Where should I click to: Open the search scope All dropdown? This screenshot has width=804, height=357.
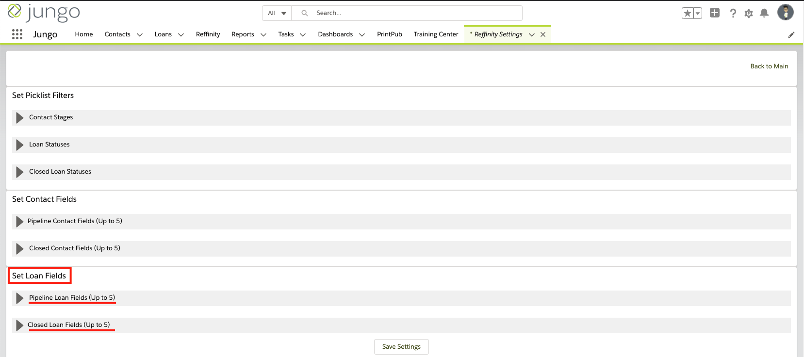coord(277,13)
